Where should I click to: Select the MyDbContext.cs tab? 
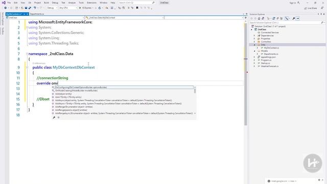click(x=14, y=14)
